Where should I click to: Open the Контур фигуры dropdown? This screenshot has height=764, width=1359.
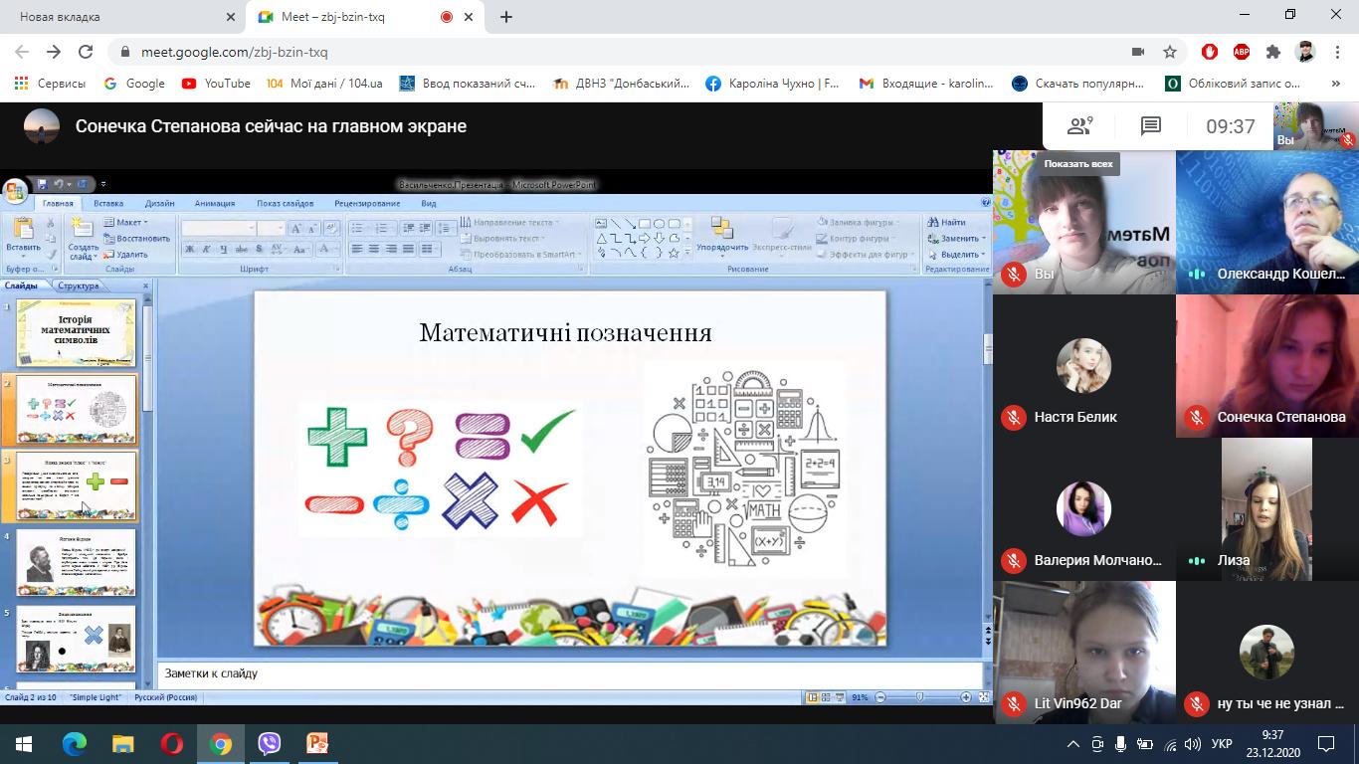click(854, 239)
